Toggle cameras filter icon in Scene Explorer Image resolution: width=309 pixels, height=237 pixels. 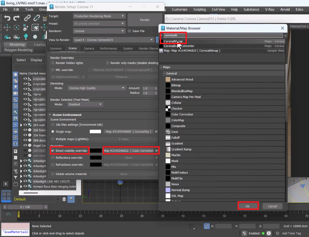pos(15,93)
